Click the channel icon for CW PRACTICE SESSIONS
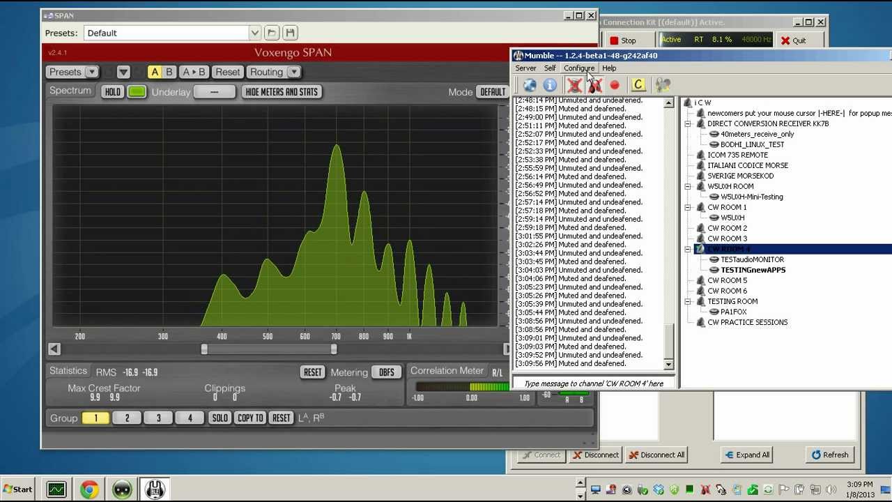Image resolution: width=892 pixels, height=502 pixels. point(701,322)
